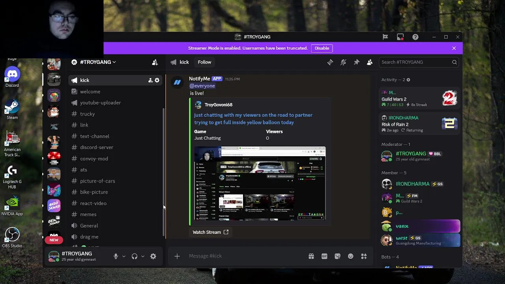The height and width of the screenshot is (284, 505).
Task: Open Steam desktop shortcut
Action: (12, 110)
